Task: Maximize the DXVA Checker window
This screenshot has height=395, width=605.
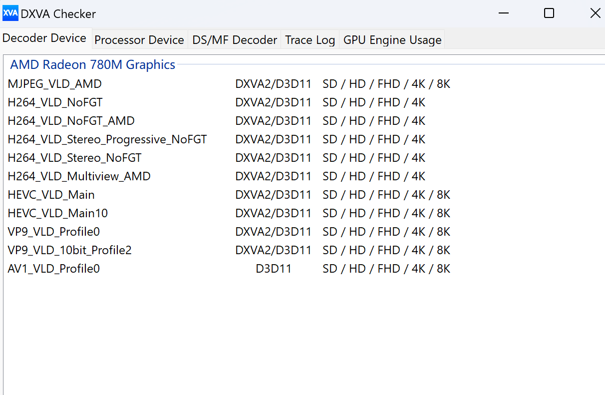Action: (549, 13)
